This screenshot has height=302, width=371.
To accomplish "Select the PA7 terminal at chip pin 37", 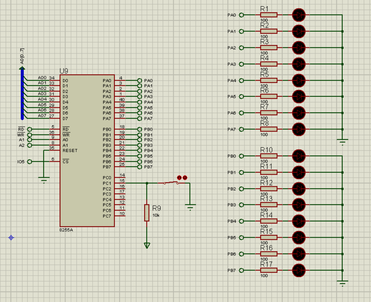I will click(139, 118).
